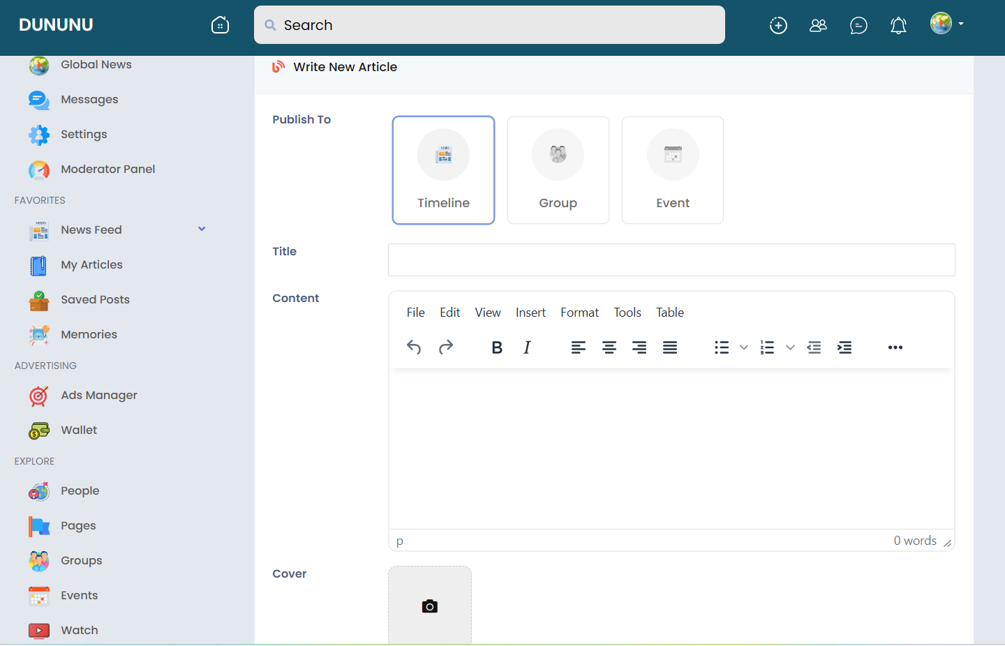Click the home icon in the header

220,25
